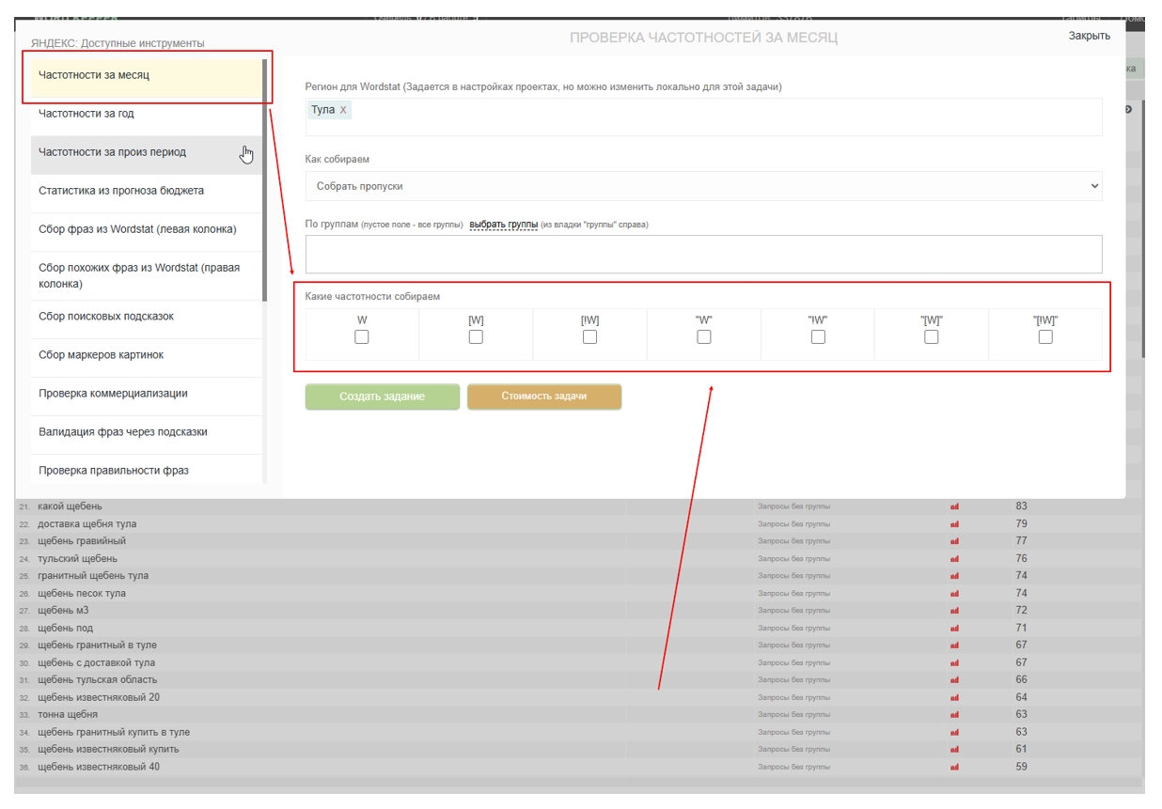This screenshot has width=1162, height=809.
Task: Select the phrase 'доставка щебня тула'
Action: click(x=87, y=524)
